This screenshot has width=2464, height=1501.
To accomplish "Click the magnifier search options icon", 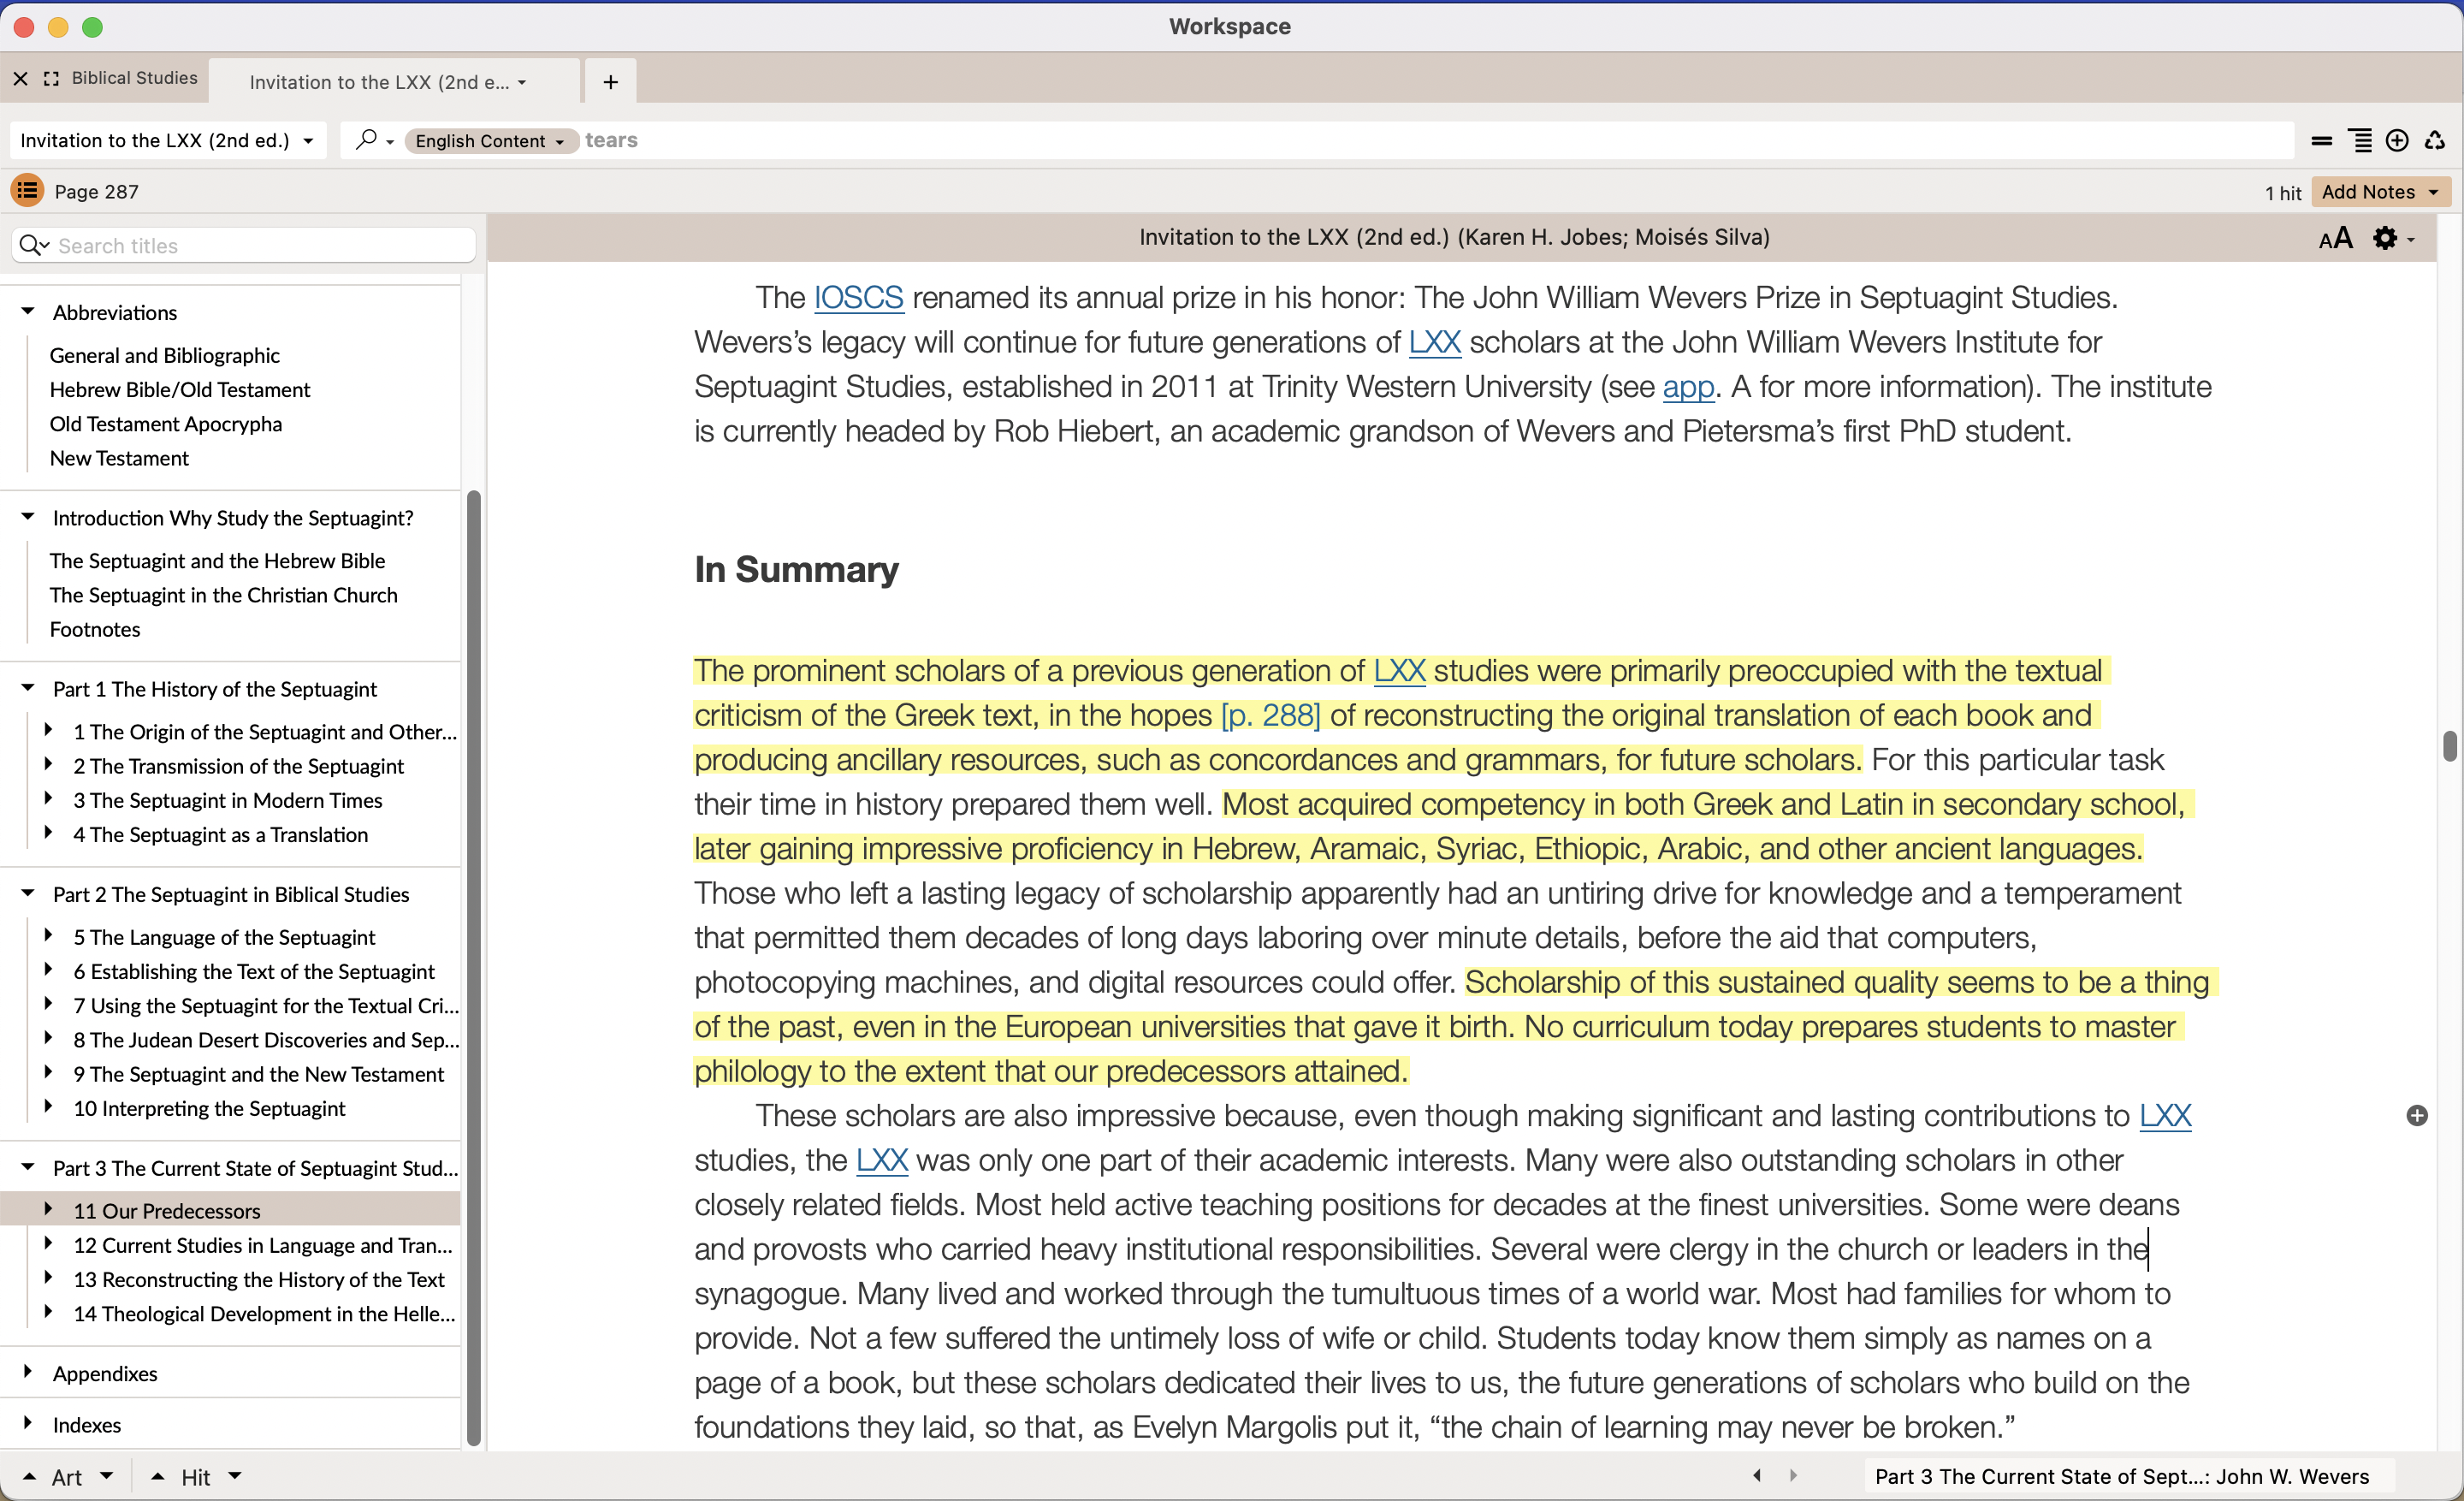I will click(x=367, y=140).
